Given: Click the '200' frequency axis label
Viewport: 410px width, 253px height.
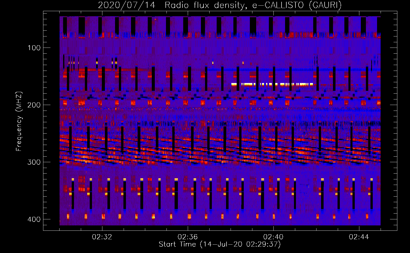Looking at the screenshot, I should click(x=34, y=105).
